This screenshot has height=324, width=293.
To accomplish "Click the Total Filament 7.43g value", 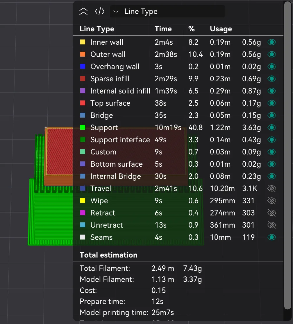I will click(x=192, y=269).
